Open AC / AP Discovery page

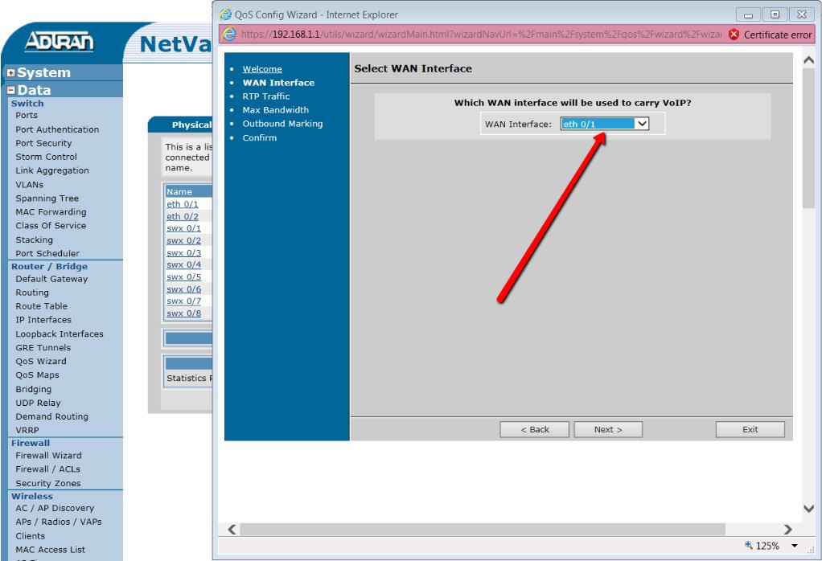coord(55,508)
